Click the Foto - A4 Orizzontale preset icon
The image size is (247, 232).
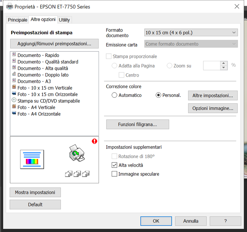[x=14, y=113]
